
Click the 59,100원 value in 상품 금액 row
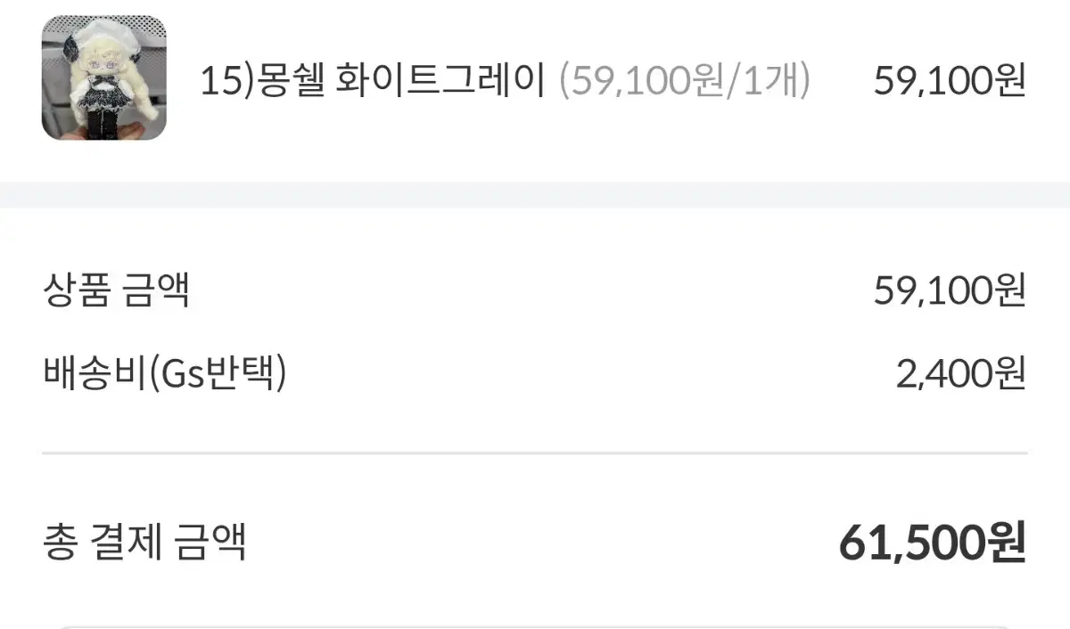point(950,290)
